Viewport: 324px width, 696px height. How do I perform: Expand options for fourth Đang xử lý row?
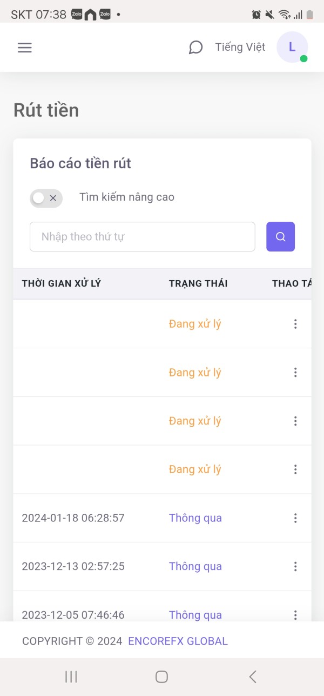295,469
